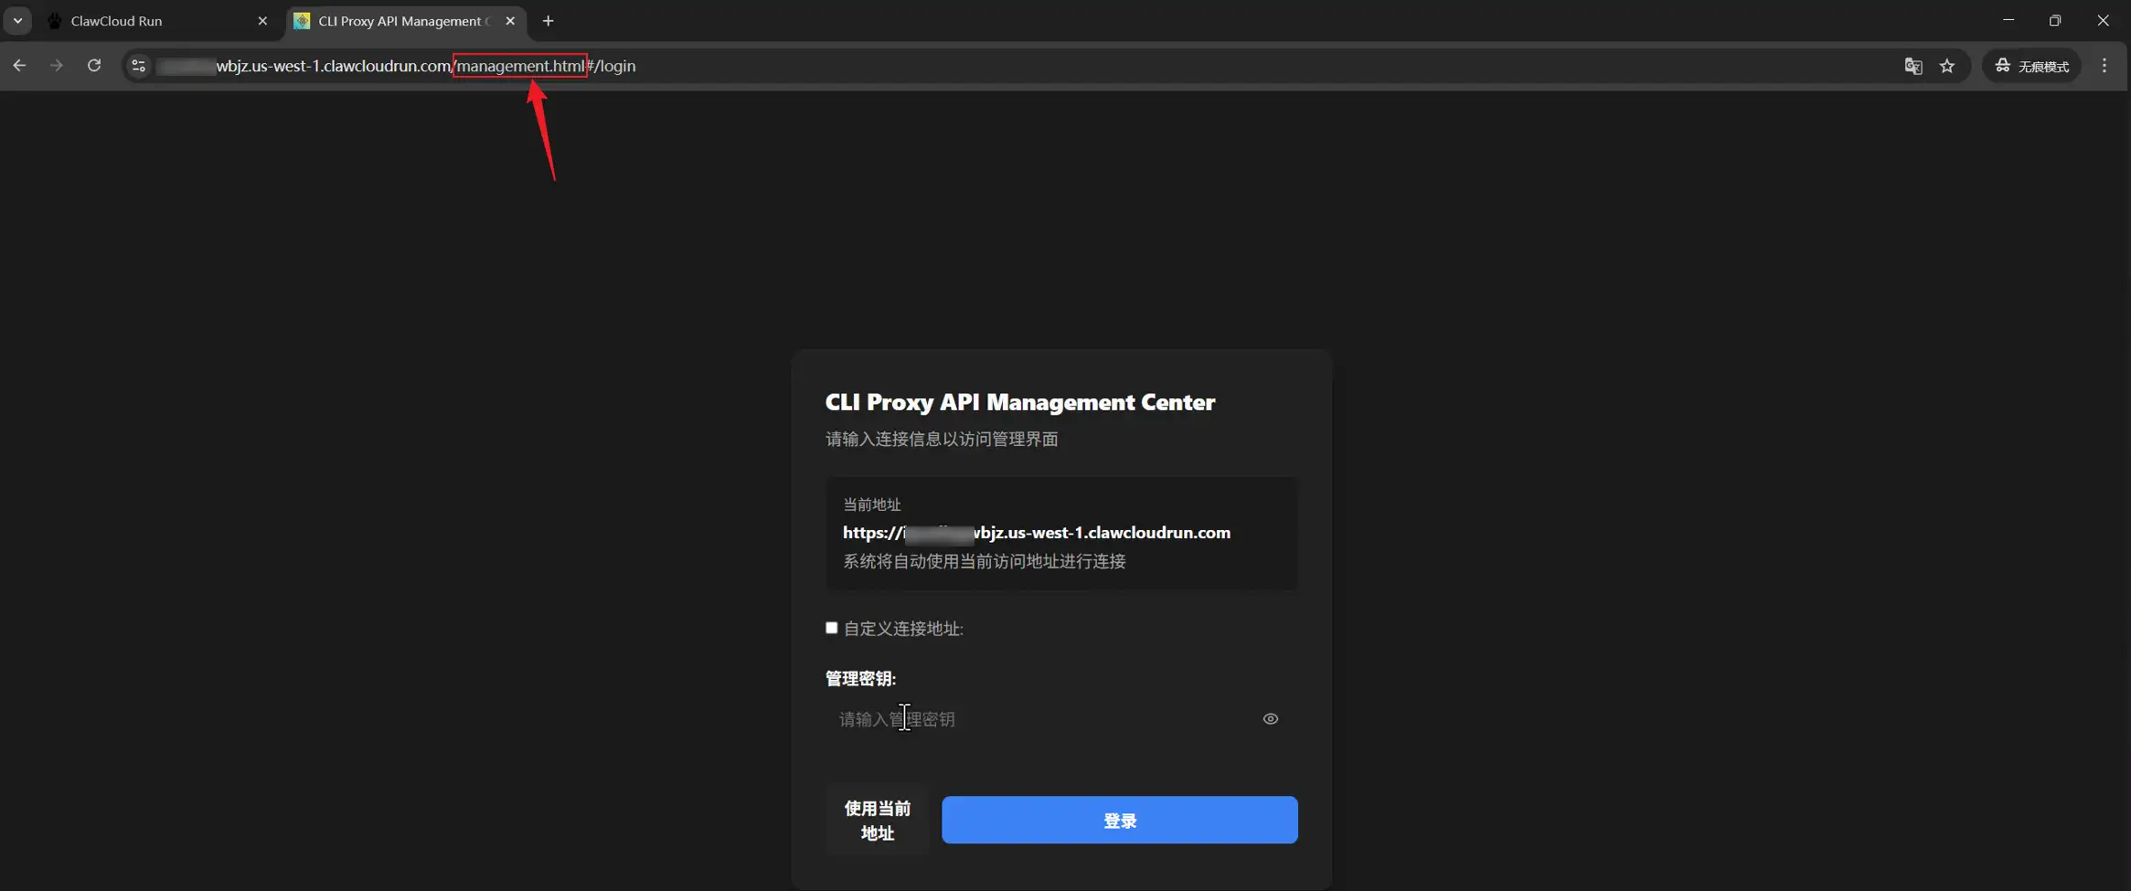Click the 管理密钥 password input field
Viewport: 2131px width, 891px height.
1006,719
